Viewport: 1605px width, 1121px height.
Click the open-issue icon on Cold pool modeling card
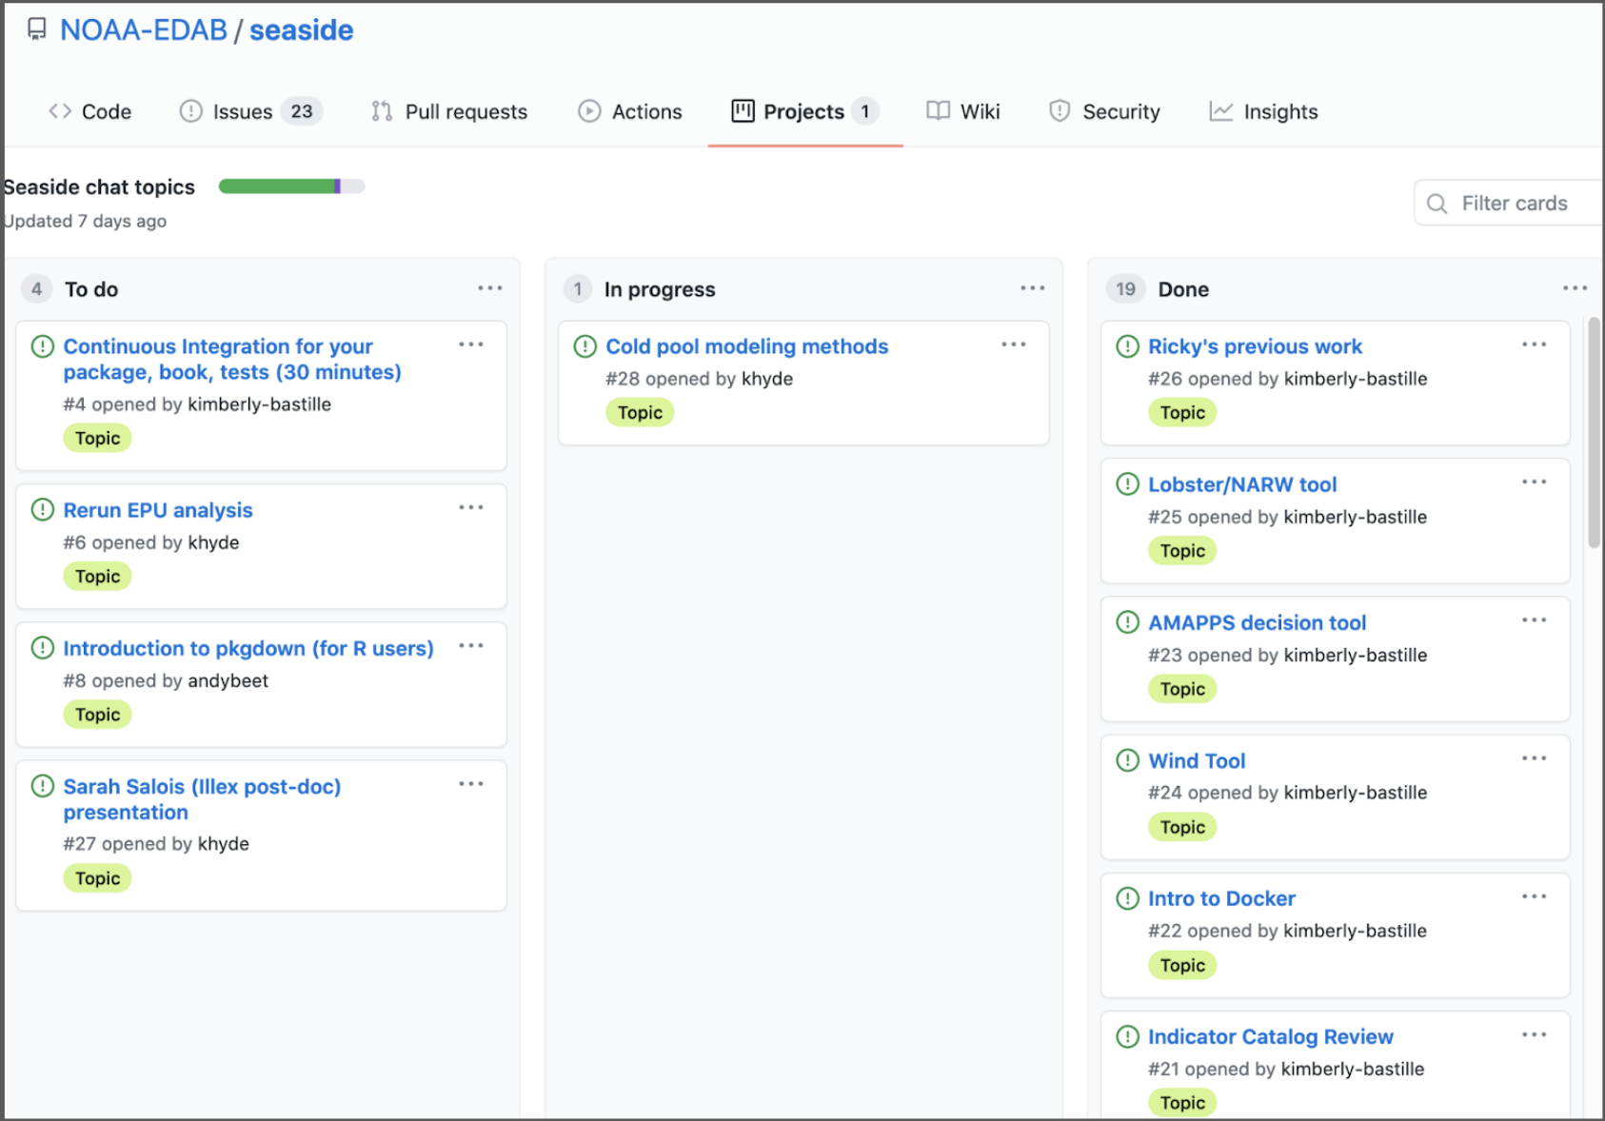click(585, 345)
